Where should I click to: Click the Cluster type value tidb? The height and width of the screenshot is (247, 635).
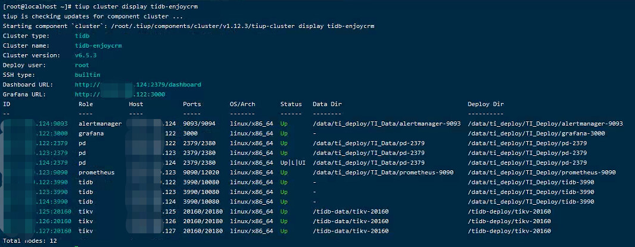[82, 36]
